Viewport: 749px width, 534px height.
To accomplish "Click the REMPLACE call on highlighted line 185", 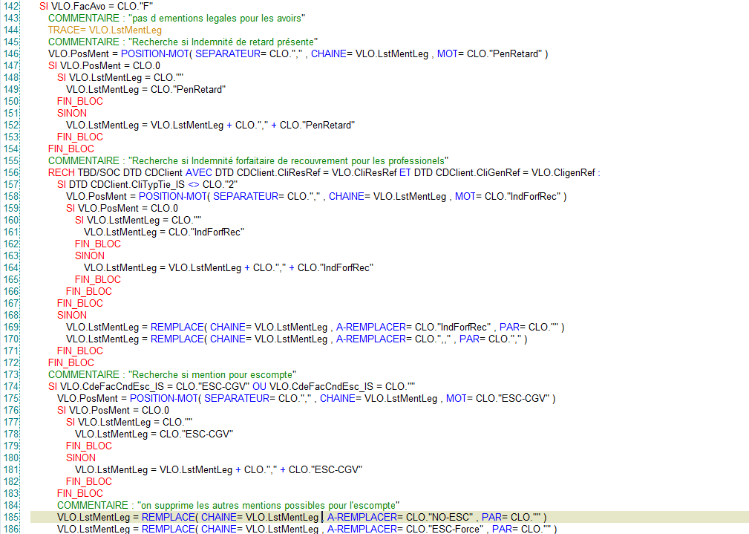I will point(168,517).
